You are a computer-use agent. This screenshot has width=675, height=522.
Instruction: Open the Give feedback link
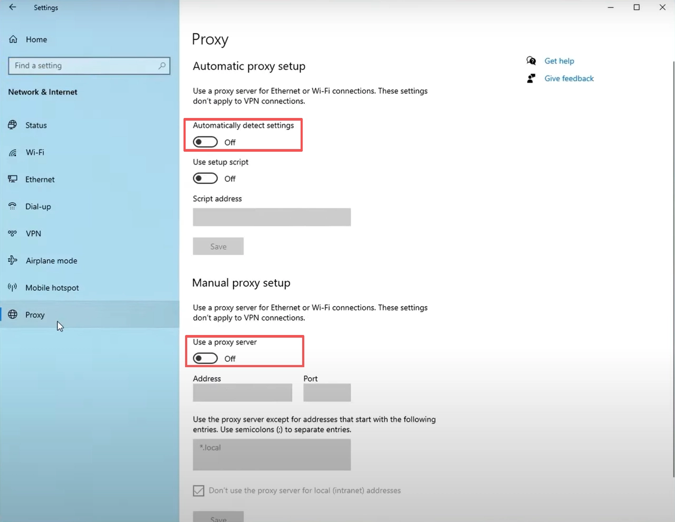pyautogui.click(x=569, y=78)
